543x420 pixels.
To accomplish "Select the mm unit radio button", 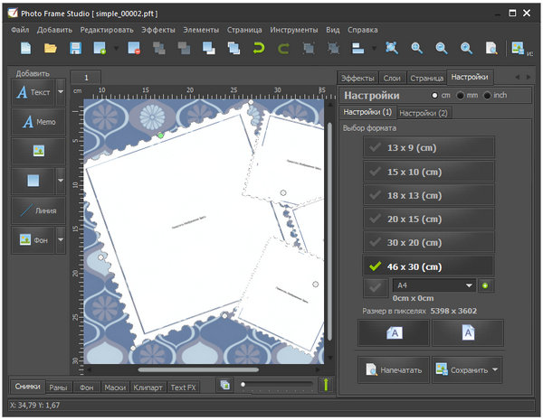I will pyautogui.click(x=462, y=95).
